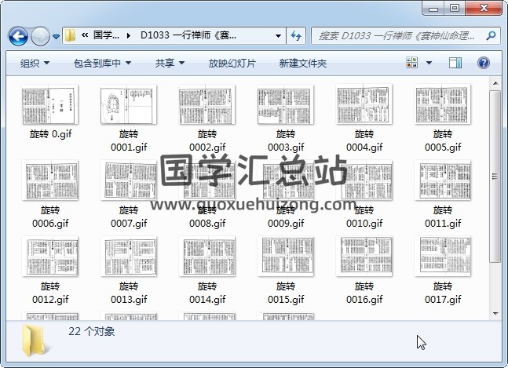This screenshot has width=508, height=368.
Task: Select the 旋转 0007.gif thumbnail
Action: point(129,180)
